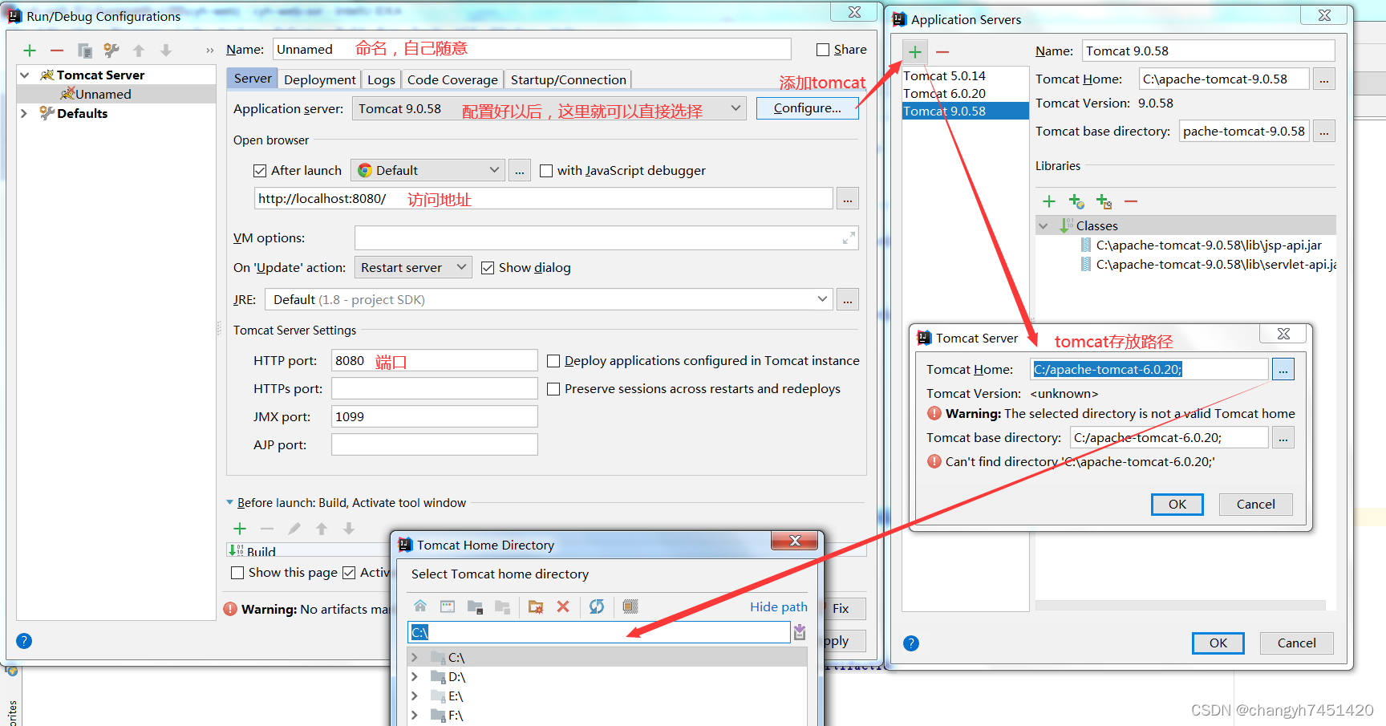Switch to Logs tab
The height and width of the screenshot is (726, 1386).
[x=381, y=79]
